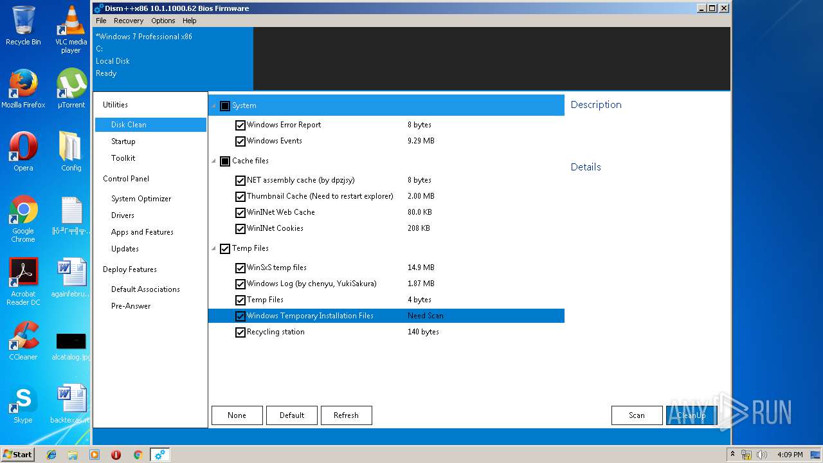823x463 pixels.
Task: Open the Recovery menu
Action: 129,21
